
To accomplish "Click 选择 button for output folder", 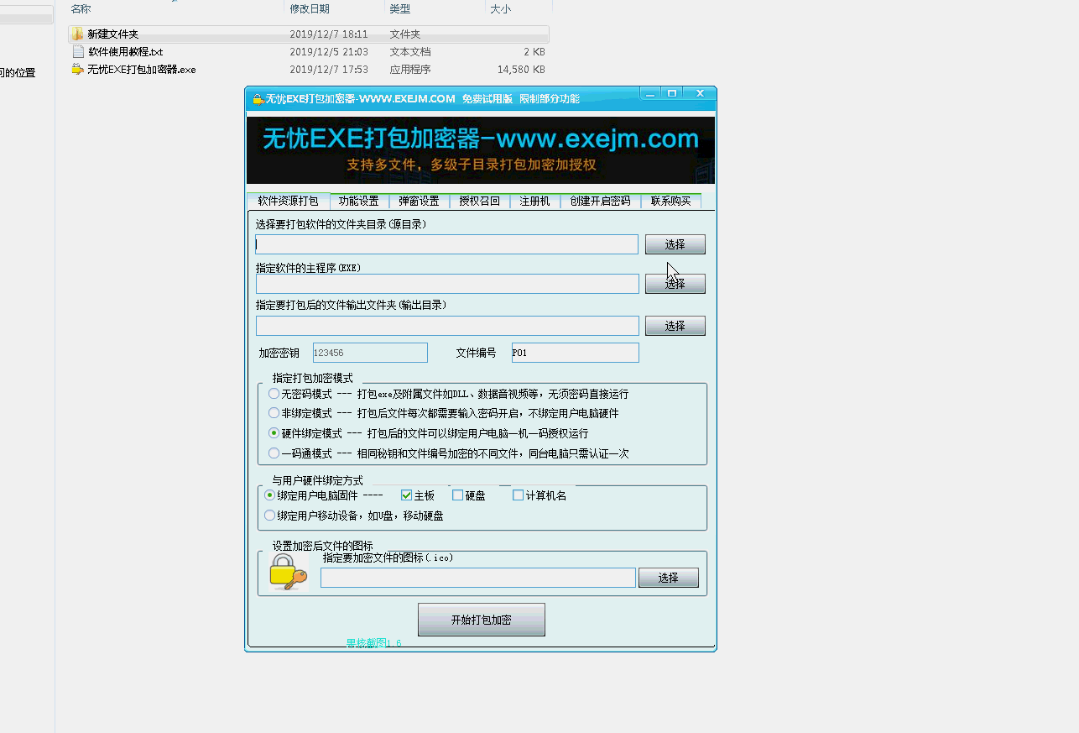I will tap(675, 326).
